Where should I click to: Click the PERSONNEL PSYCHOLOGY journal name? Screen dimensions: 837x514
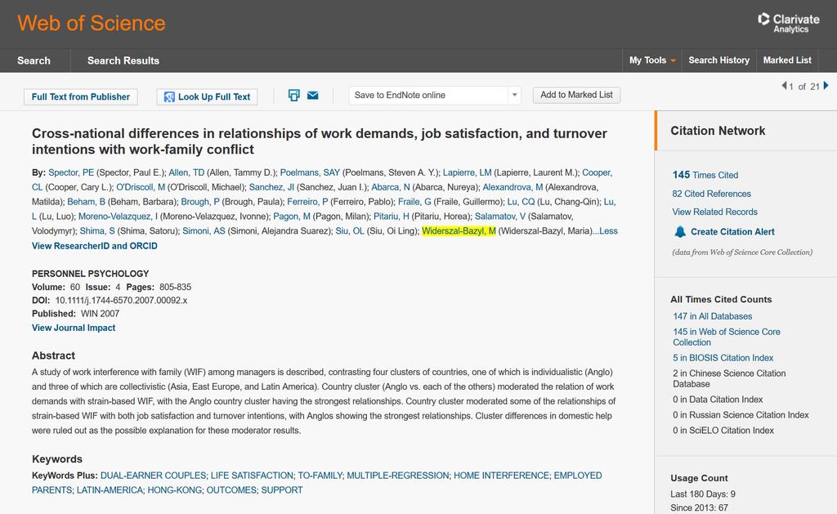click(90, 273)
